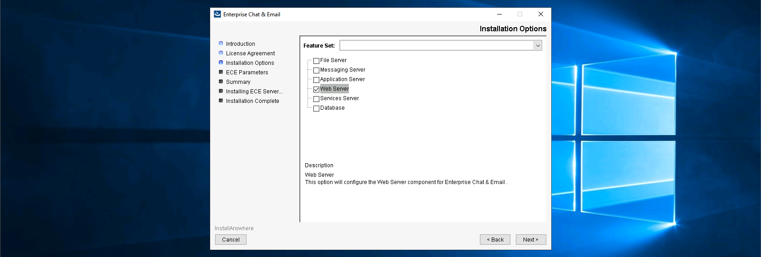761x257 pixels.
Task: Open the Feature Set dropdown arrow
Action: pyautogui.click(x=538, y=45)
